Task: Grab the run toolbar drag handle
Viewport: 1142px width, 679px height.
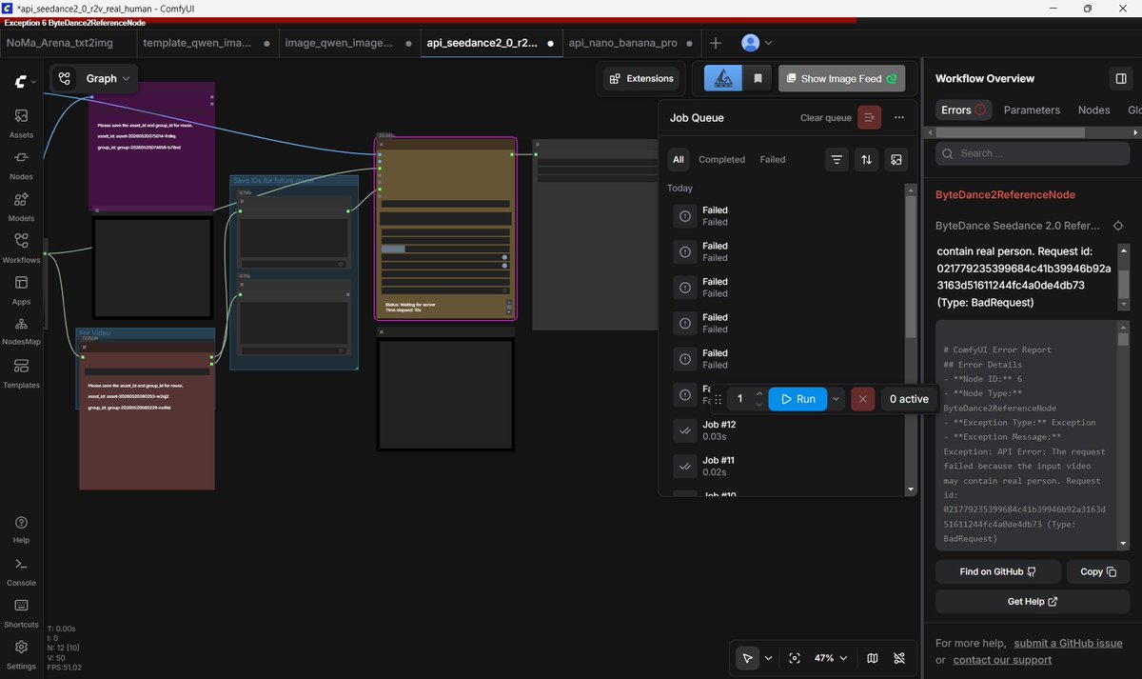Action: pyautogui.click(x=718, y=399)
